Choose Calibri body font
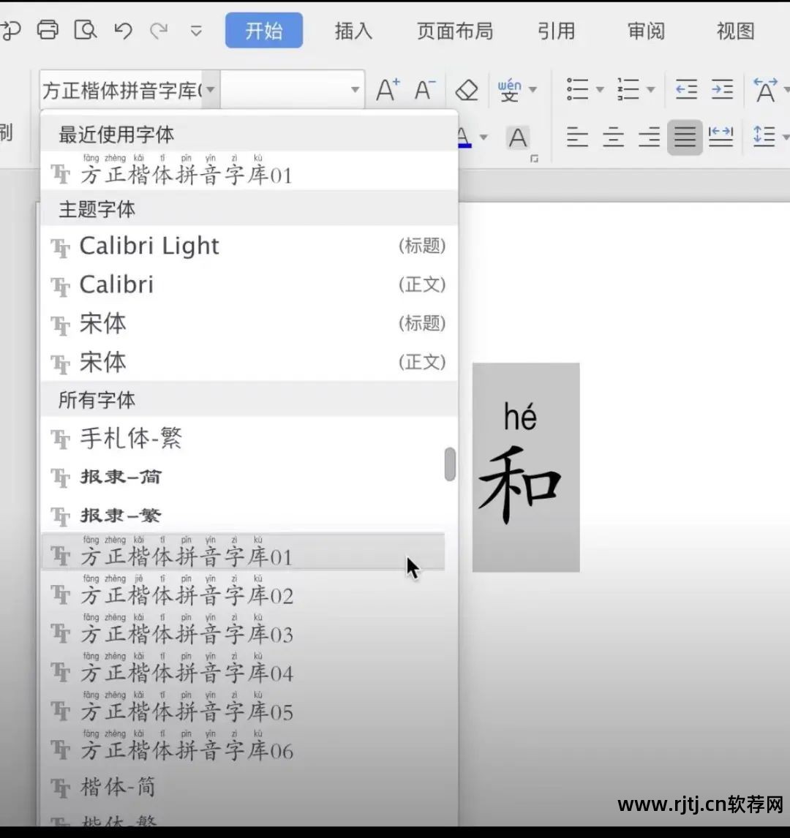Screen dimensions: 790x838 pyautogui.click(x=249, y=284)
